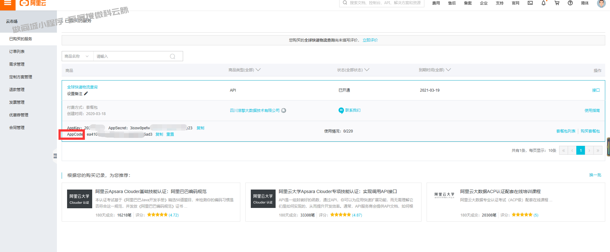This screenshot has height=252, width=610.
Task: Go to the next page of results
Action: coord(589,151)
